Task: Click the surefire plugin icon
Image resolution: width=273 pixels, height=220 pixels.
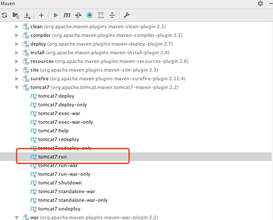Action: (x=26, y=79)
